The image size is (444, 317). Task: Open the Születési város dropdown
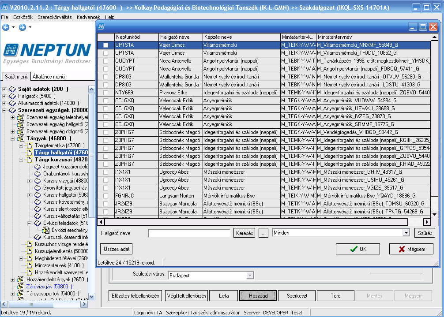click(x=249, y=276)
